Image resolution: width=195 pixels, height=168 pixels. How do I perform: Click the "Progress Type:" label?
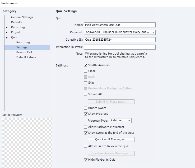click(x=98, y=121)
